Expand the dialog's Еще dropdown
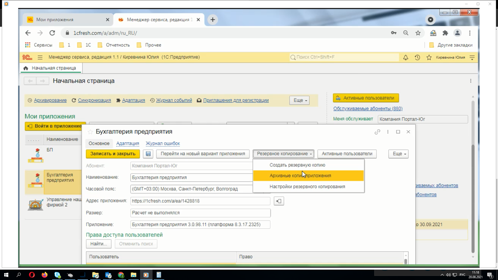 pyautogui.click(x=398, y=154)
